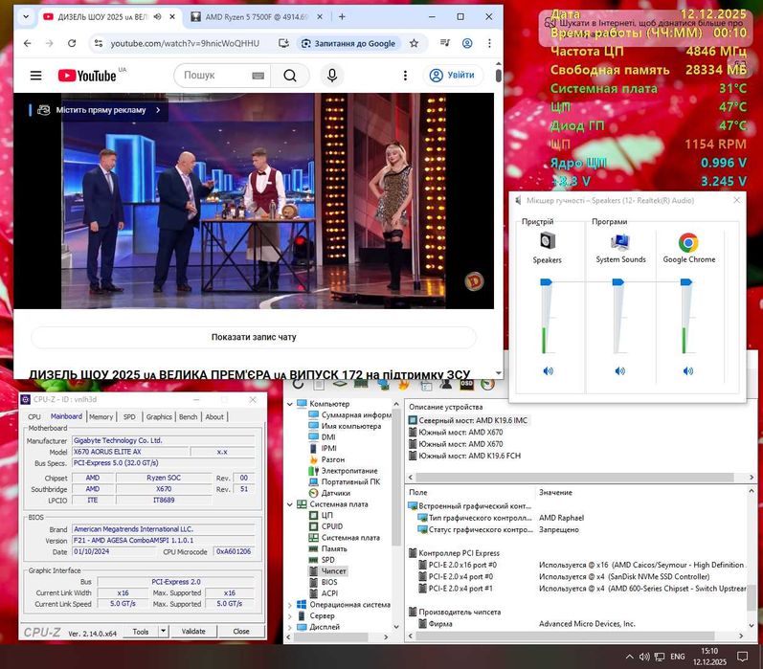763x669 pixels.
Task: Click the AIDA64 refresh toolbar icon
Action: click(x=298, y=385)
